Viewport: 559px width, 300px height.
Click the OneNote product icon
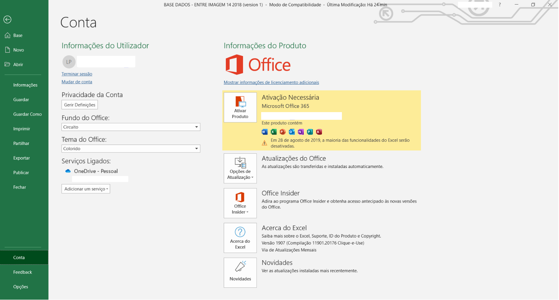pos(301,132)
